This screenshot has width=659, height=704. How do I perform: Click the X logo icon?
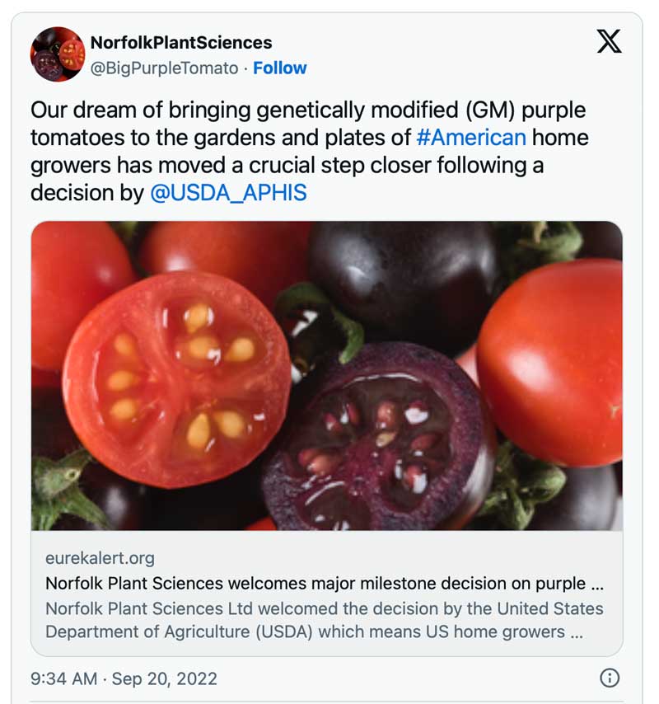tap(609, 40)
